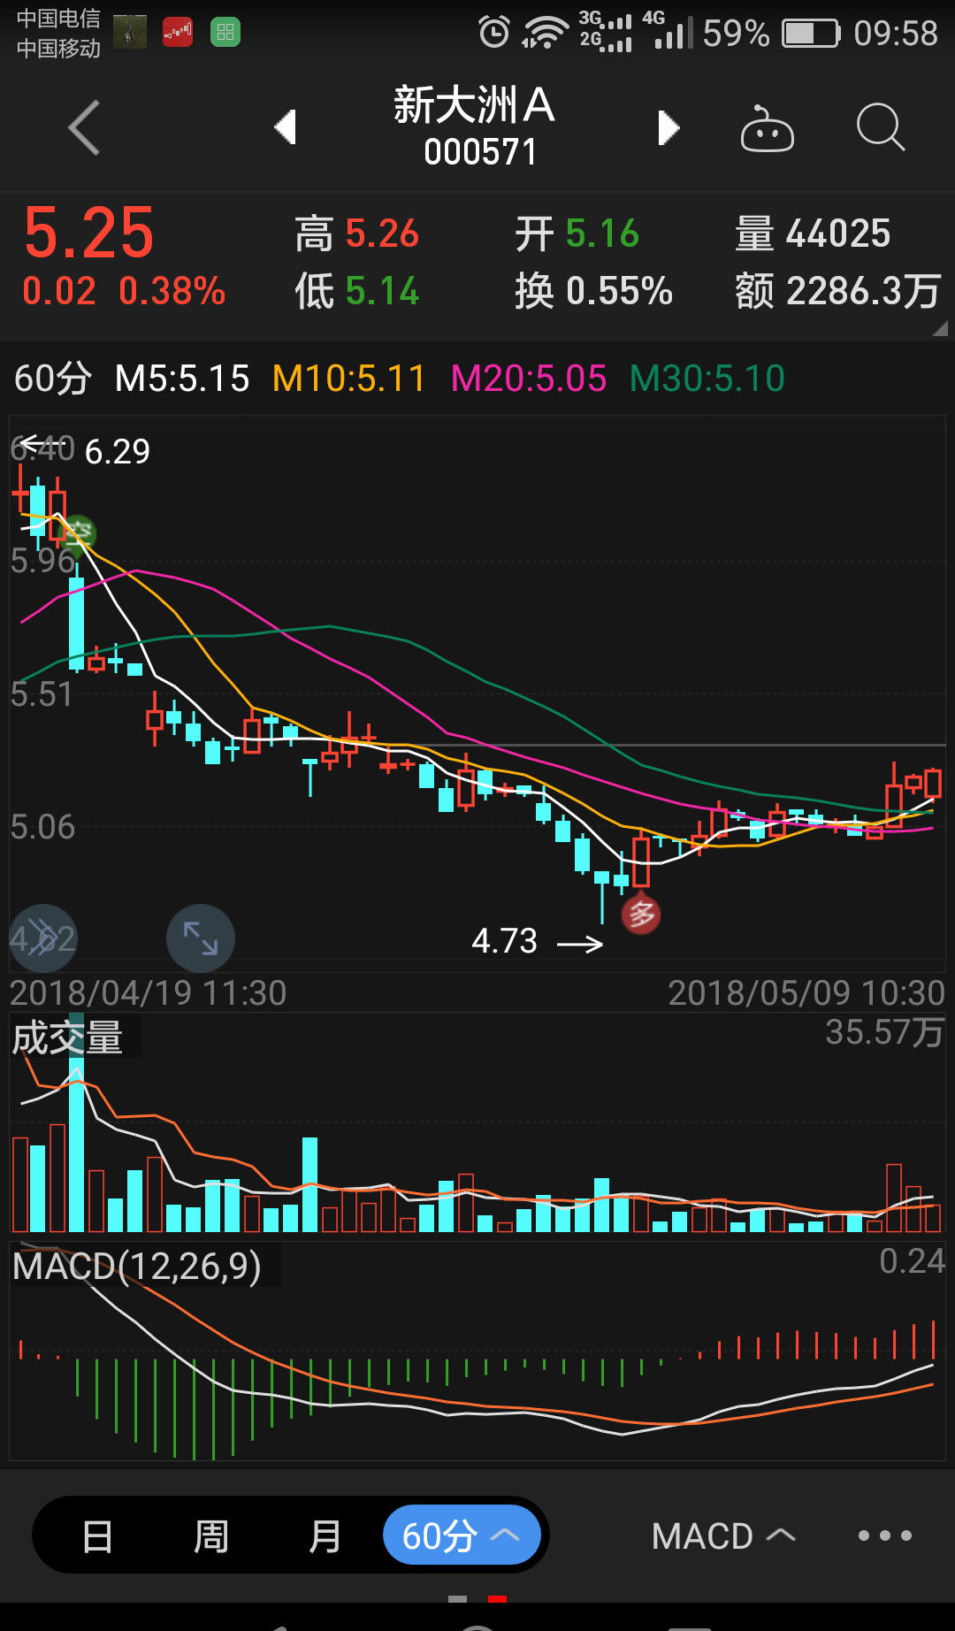Open the MACD indicator dropdown
Viewport: 955px width, 1631px height.
coord(723,1536)
